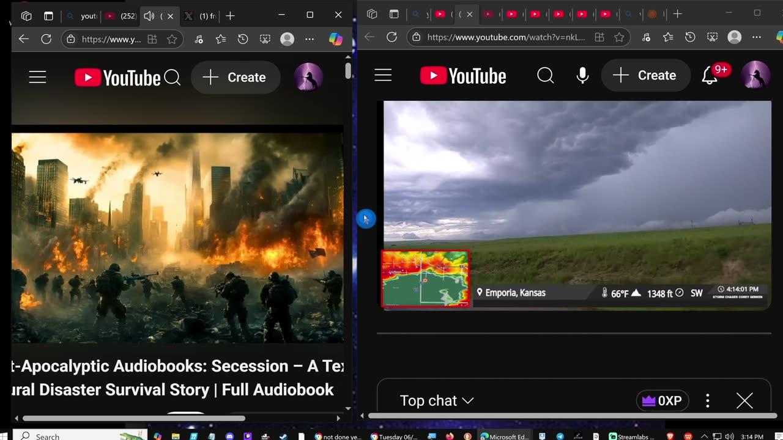This screenshot has width=783, height=440.
Task: Open media control in right window toolbar
Action: pos(646,37)
